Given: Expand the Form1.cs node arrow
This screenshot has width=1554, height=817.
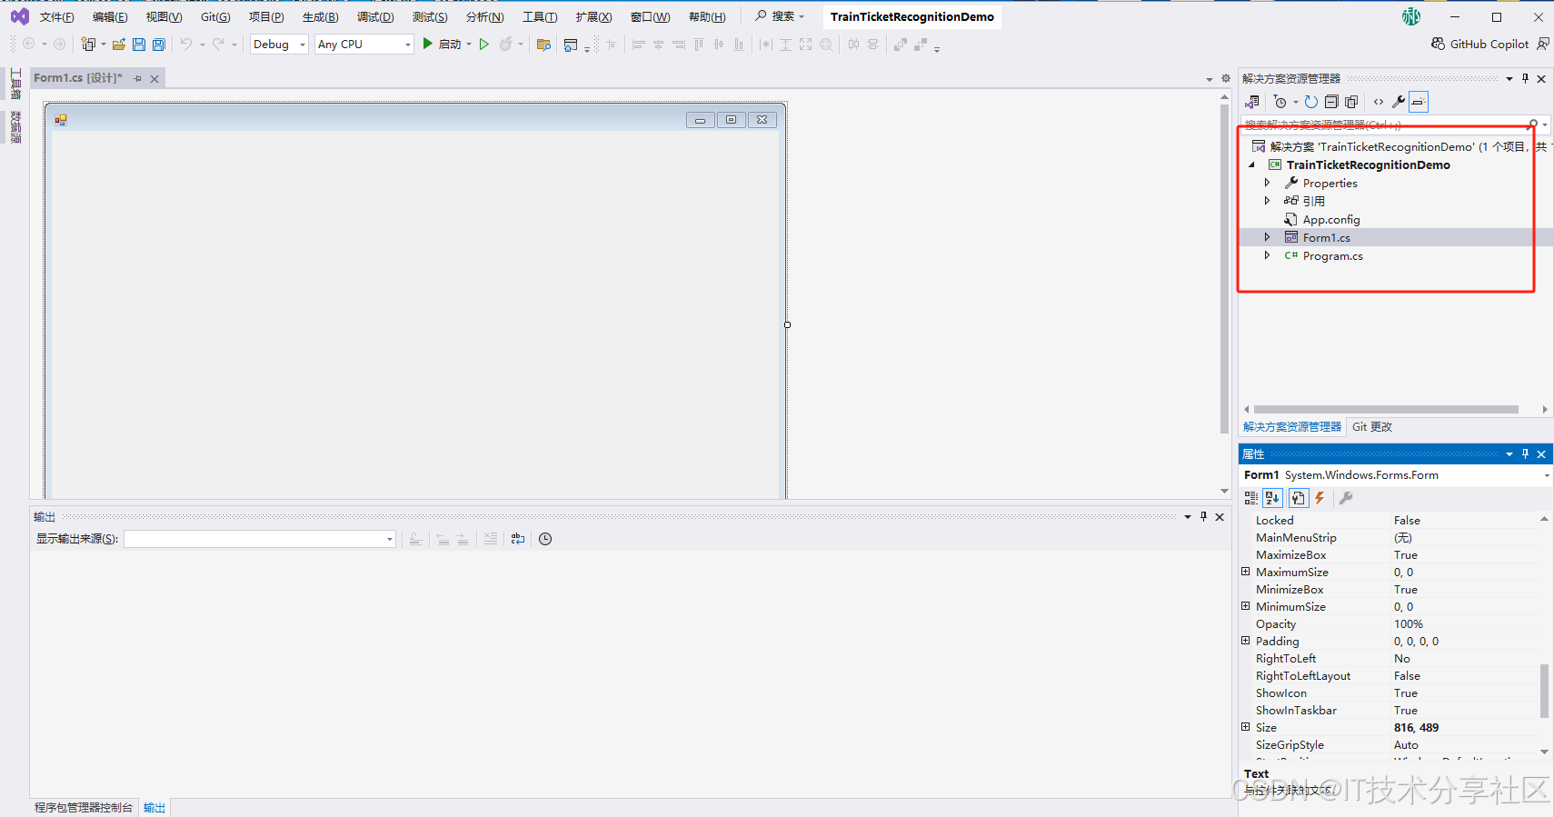Looking at the screenshot, I should 1268,237.
